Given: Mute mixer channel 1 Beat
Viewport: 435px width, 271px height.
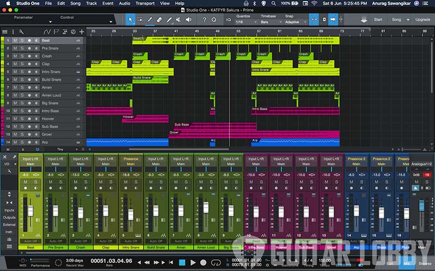Looking at the screenshot, I should pyautogui.click(x=26, y=182).
